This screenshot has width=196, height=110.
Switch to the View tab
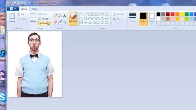(35, 9)
